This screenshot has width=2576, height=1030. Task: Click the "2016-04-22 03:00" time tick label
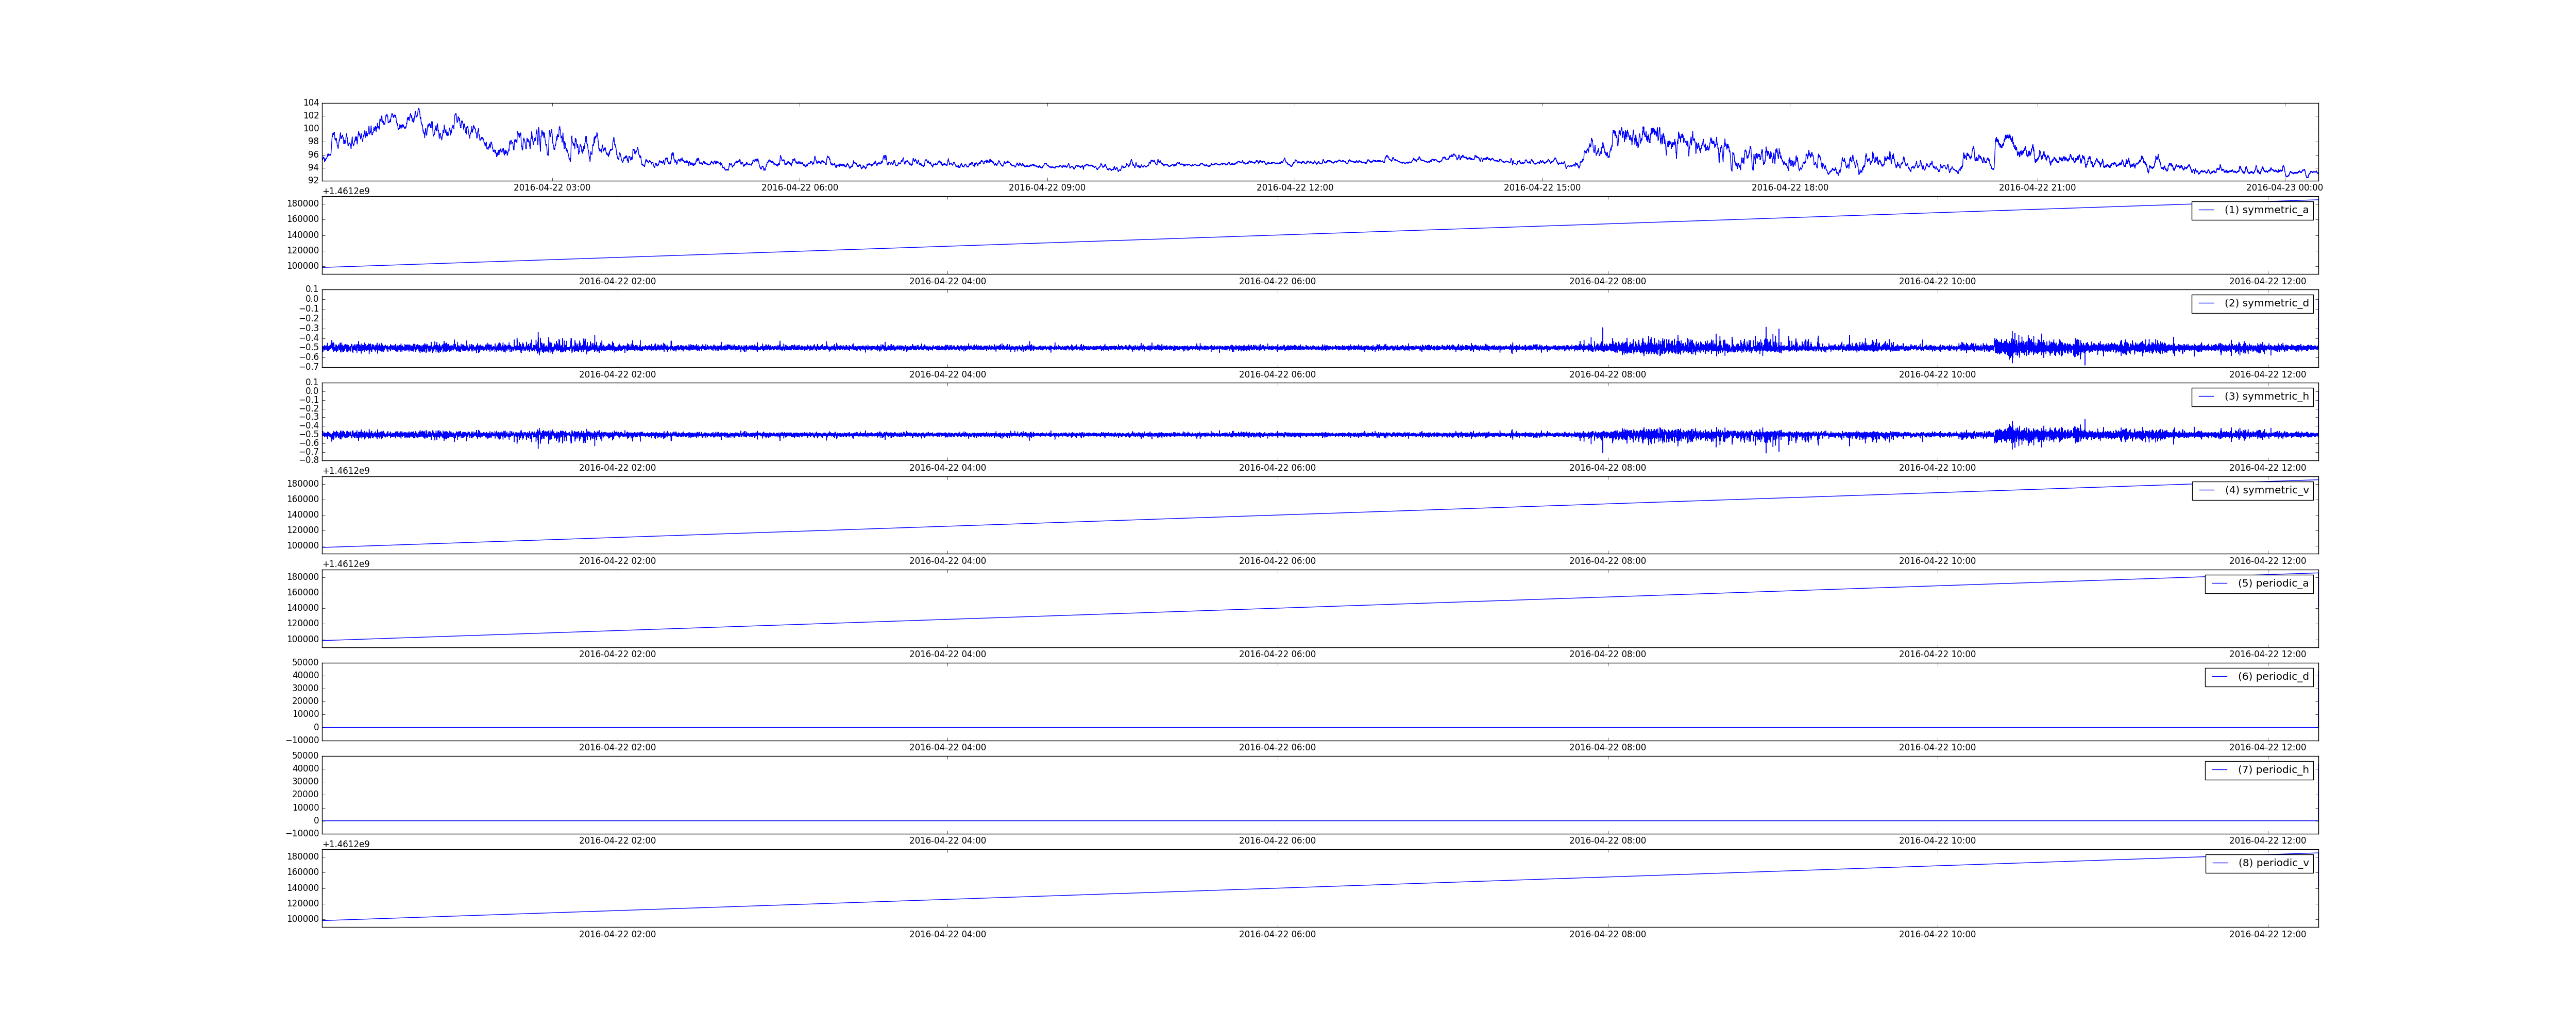552,188
